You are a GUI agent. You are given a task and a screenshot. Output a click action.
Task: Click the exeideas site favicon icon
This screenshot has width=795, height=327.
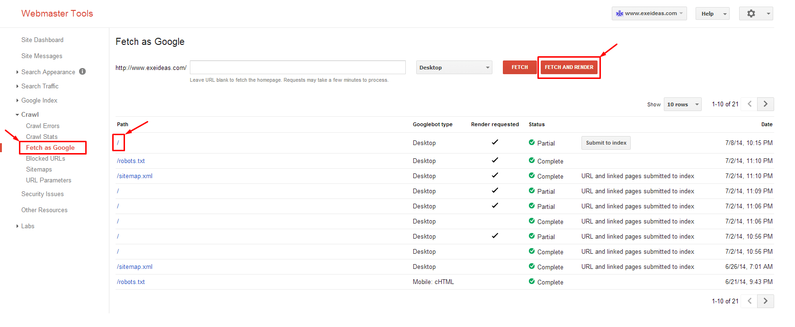[619, 14]
